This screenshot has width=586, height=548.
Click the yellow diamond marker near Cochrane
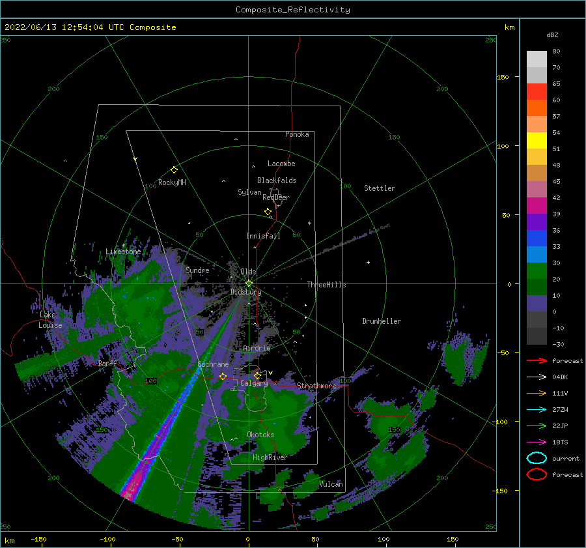click(223, 376)
